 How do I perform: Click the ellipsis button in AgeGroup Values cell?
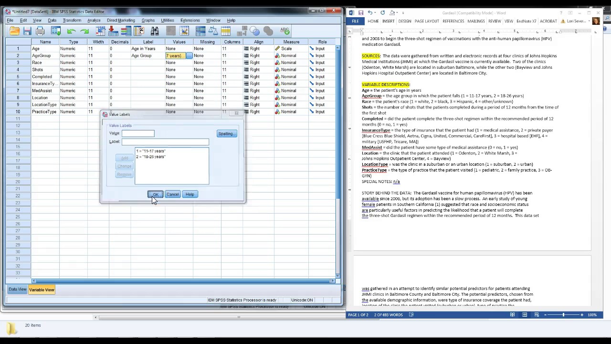189,56
